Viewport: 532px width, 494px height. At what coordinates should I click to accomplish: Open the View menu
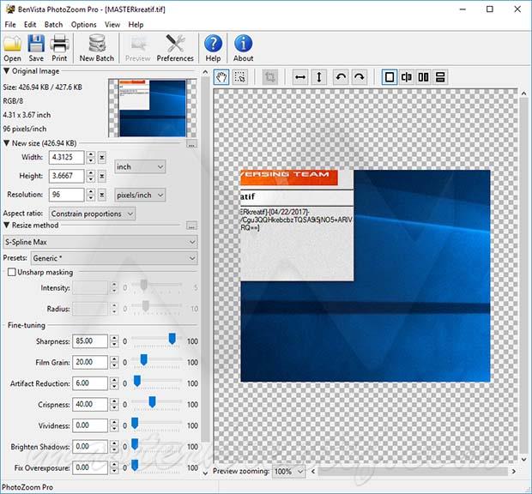pyautogui.click(x=112, y=25)
